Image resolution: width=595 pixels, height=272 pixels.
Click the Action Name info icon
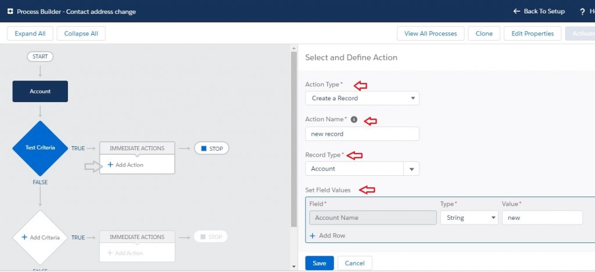[x=354, y=119]
